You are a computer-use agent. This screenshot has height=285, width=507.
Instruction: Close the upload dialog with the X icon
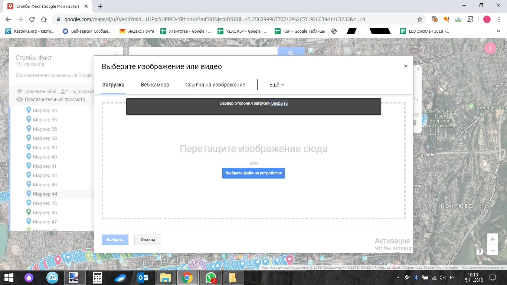406,66
